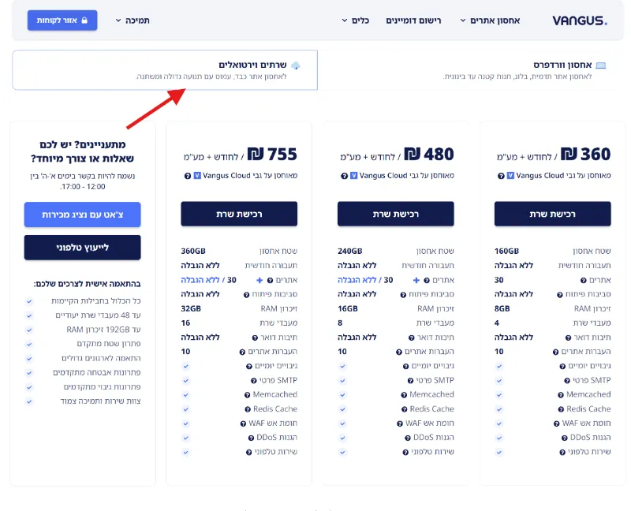Click help icon next to Redis Cache in ₪480 plan
Viewport: 631px width, 511px height.
(x=405, y=409)
